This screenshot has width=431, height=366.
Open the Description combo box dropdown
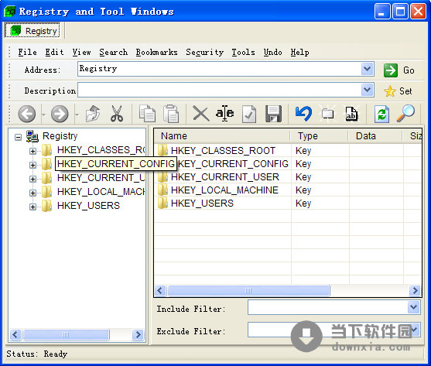tap(368, 90)
